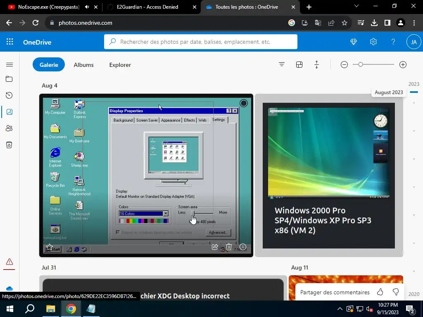The height and width of the screenshot is (317, 423).
Task: Zoom out with the minus icon
Action: point(344,65)
